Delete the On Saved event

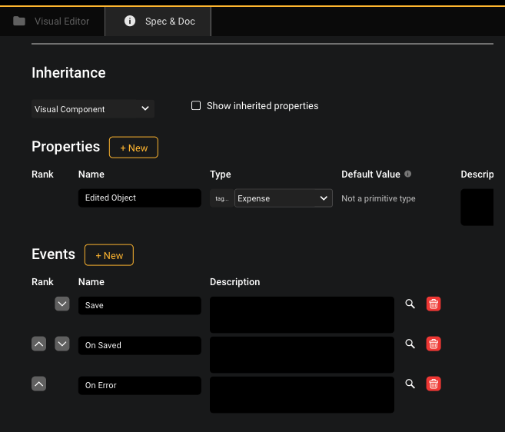pyautogui.click(x=434, y=344)
